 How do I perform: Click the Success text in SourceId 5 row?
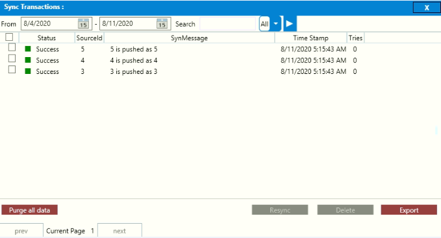click(47, 49)
